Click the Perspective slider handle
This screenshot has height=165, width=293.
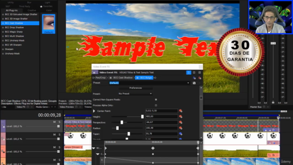point(122,122)
